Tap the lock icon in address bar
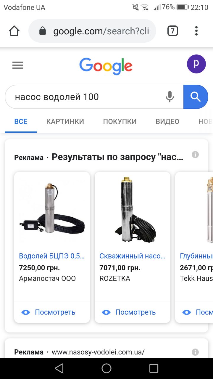 coord(43,31)
